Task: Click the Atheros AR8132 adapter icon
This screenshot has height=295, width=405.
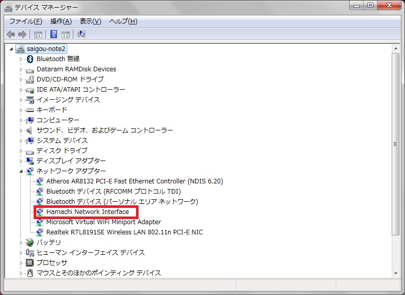Action: [x=40, y=181]
